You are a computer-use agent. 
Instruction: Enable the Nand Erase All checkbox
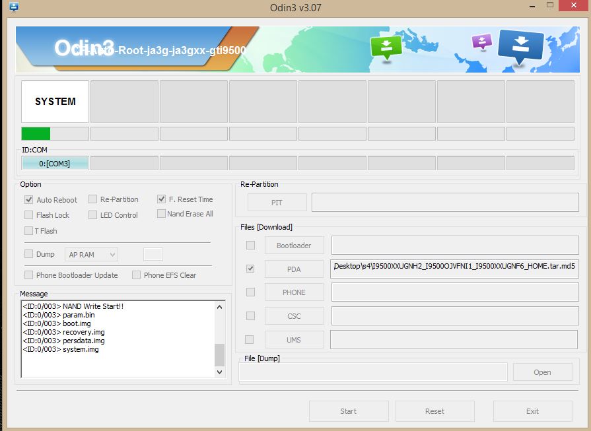click(161, 214)
